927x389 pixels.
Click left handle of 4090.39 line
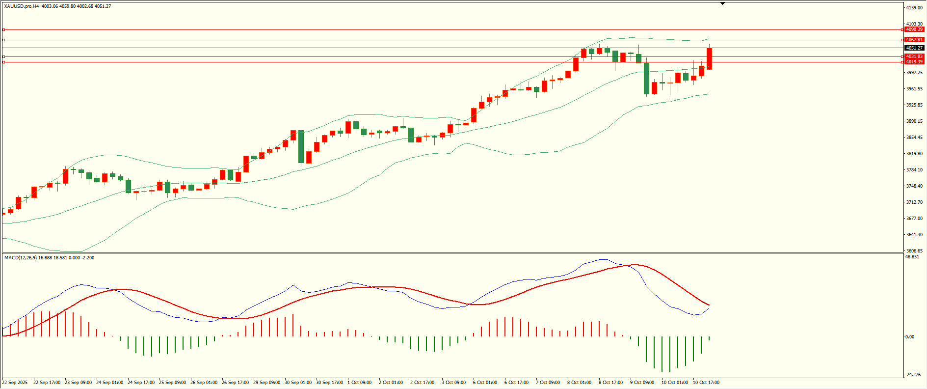point(4,29)
